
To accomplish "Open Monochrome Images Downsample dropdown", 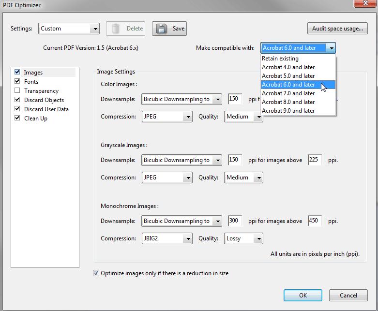I will pyautogui.click(x=181, y=221).
